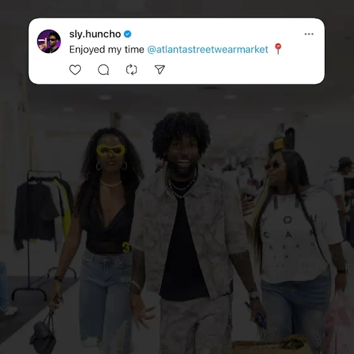
Task: Click the sly.huncho username
Action: [95, 34]
